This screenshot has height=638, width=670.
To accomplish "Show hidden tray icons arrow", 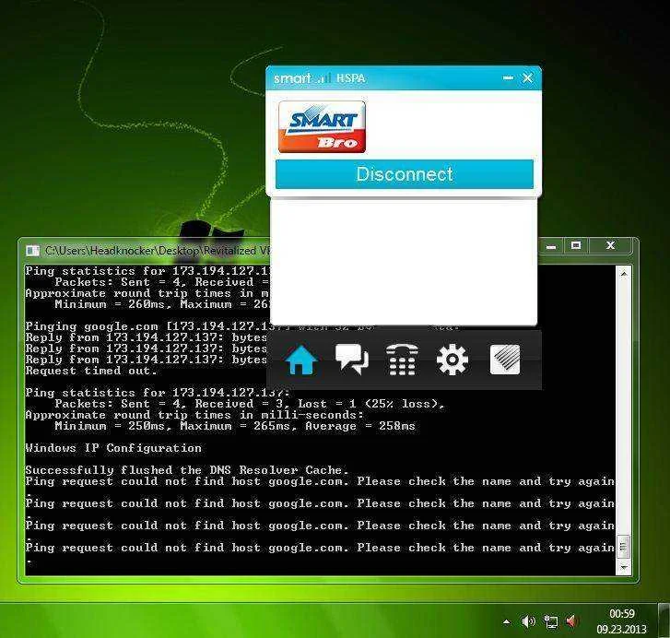I will pyautogui.click(x=507, y=621).
